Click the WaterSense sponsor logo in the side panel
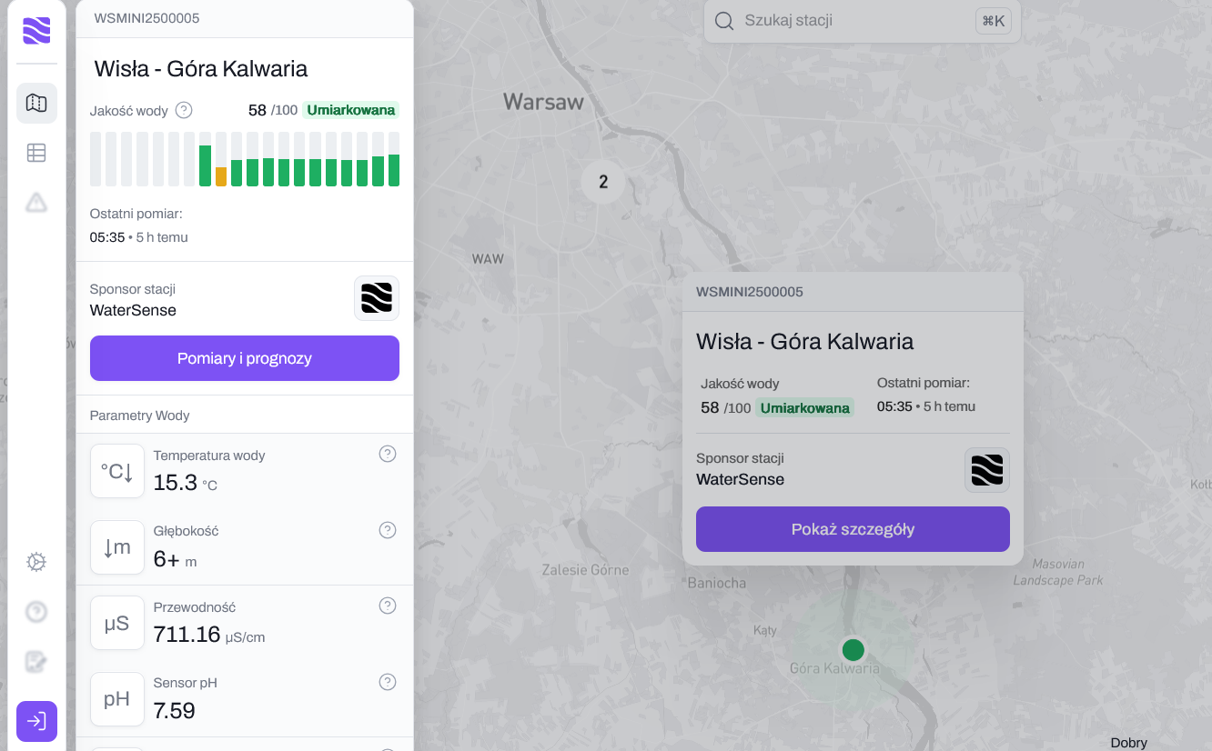Viewport: 1212px width, 751px height. point(377,298)
